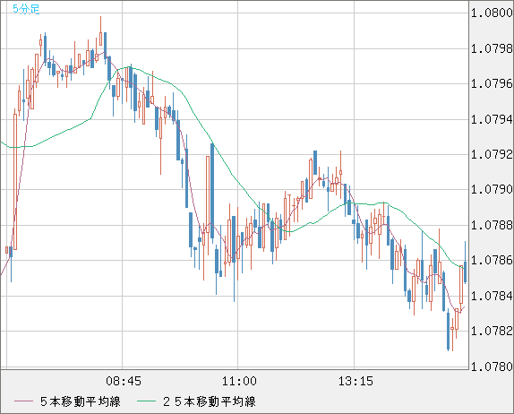This screenshot has width=514, height=414.
Task: Click the 25本移動平均線 legend label
Action: [210, 401]
